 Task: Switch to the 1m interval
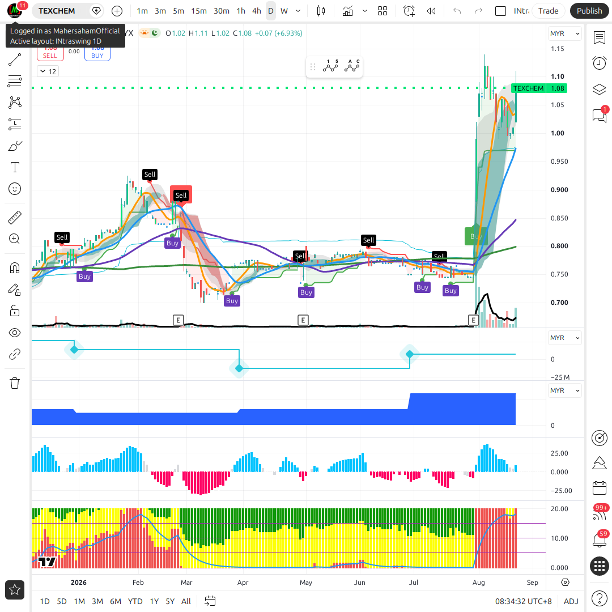(142, 11)
